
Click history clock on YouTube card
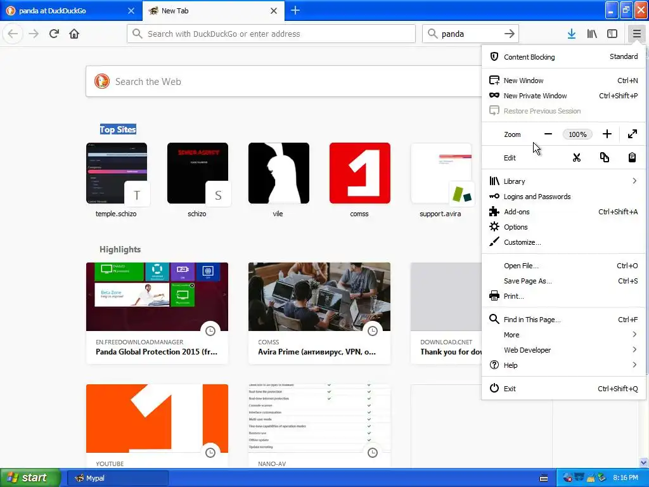coord(210,453)
